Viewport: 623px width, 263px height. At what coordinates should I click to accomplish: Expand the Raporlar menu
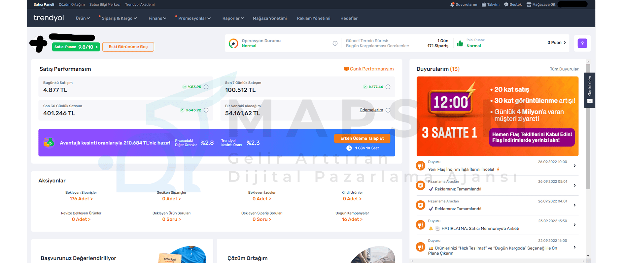(233, 18)
